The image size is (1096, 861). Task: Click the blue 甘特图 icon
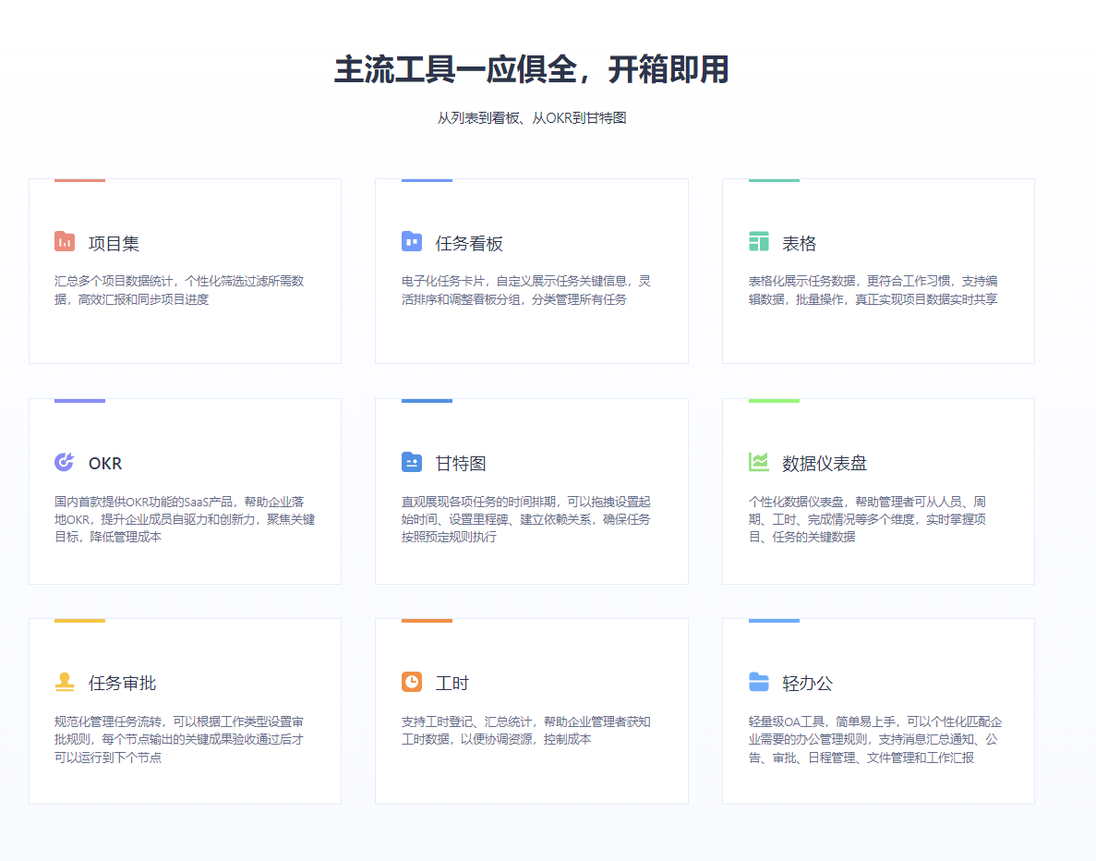(x=412, y=462)
